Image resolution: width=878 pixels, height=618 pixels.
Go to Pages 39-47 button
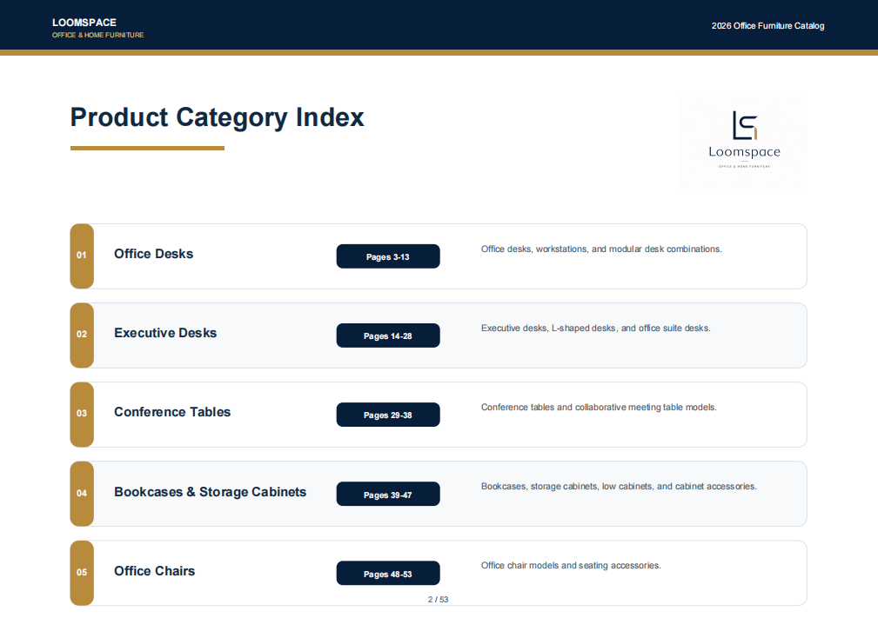pos(388,495)
